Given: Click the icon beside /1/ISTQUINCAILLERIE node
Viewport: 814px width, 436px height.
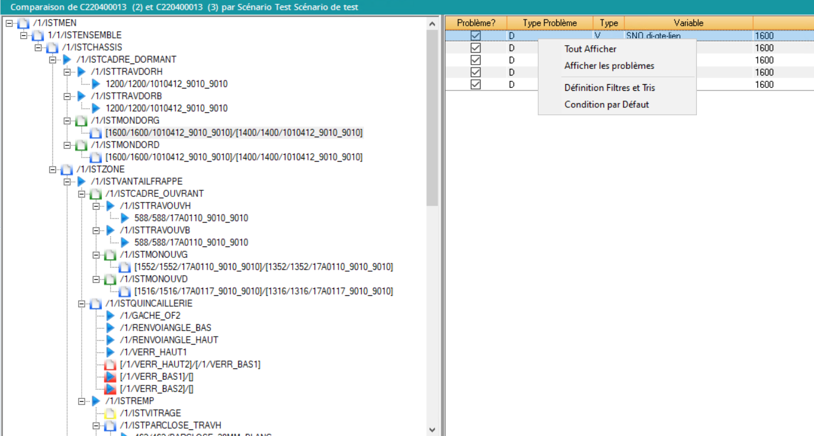Looking at the screenshot, I should point(96,304).
